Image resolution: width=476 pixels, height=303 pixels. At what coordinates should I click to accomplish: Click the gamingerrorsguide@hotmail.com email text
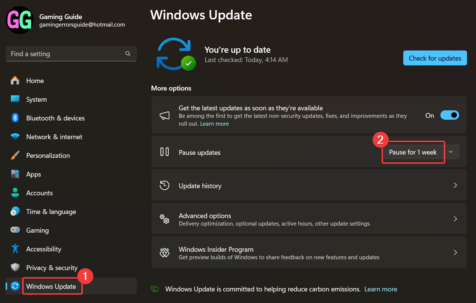click(x=82, y=25)
